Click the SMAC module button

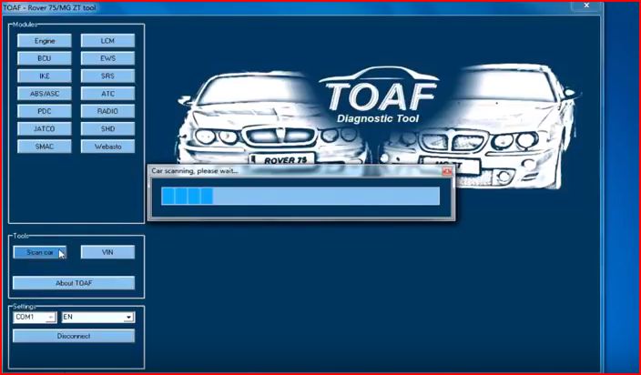pyautogui.click(x=44, y=147)
